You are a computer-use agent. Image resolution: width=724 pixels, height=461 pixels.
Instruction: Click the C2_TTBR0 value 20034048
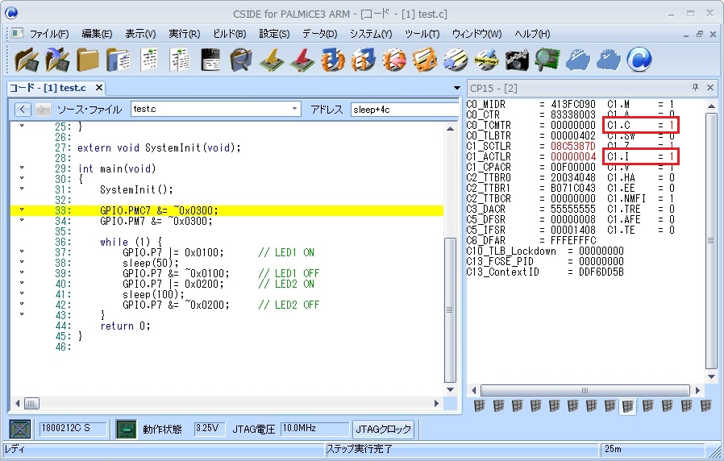pyautogui.click(x=573, y=177)
